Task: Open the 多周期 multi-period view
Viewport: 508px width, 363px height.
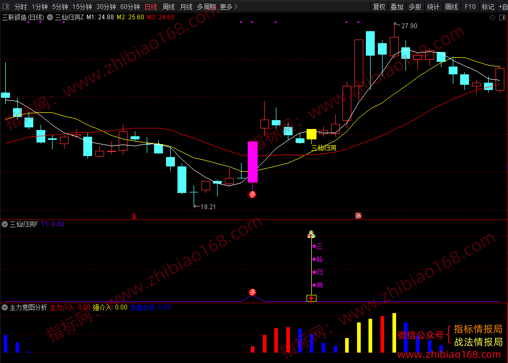Action: click(206, 7)
